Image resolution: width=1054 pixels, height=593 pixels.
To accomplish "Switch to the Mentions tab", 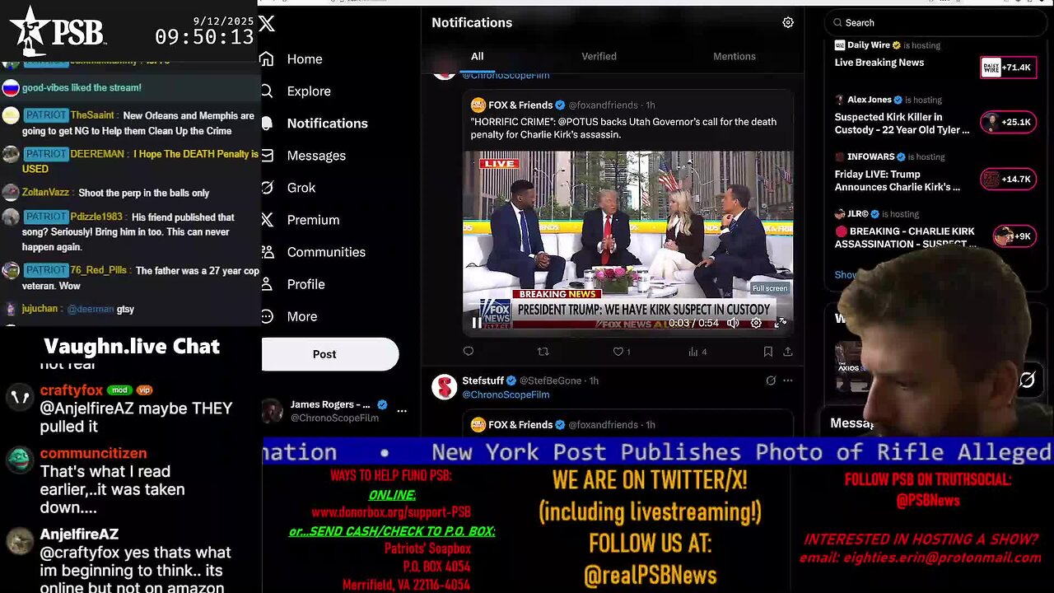I will pyautogui.click(x=734, y=56).
